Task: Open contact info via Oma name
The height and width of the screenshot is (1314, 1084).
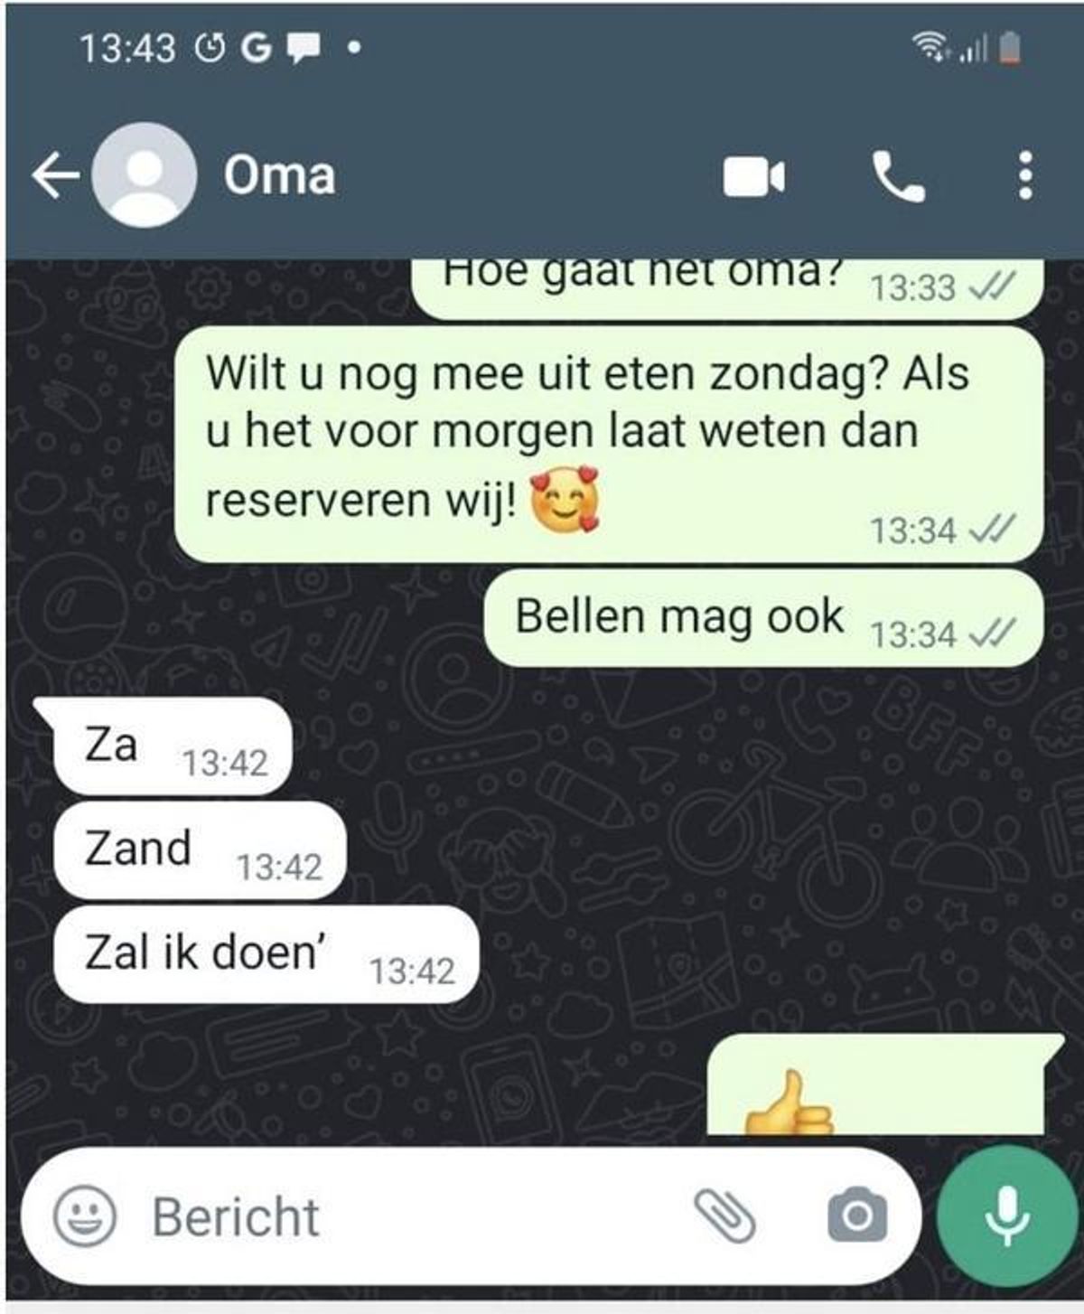Action: click(x=279, y=175)
